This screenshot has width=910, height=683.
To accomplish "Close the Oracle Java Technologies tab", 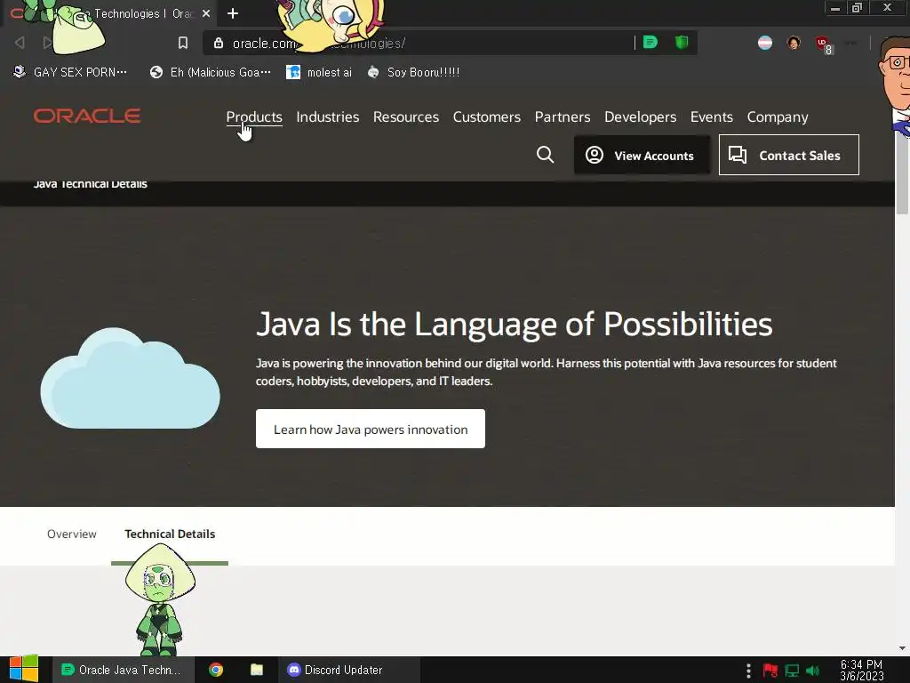I will [x=206, y=13].
